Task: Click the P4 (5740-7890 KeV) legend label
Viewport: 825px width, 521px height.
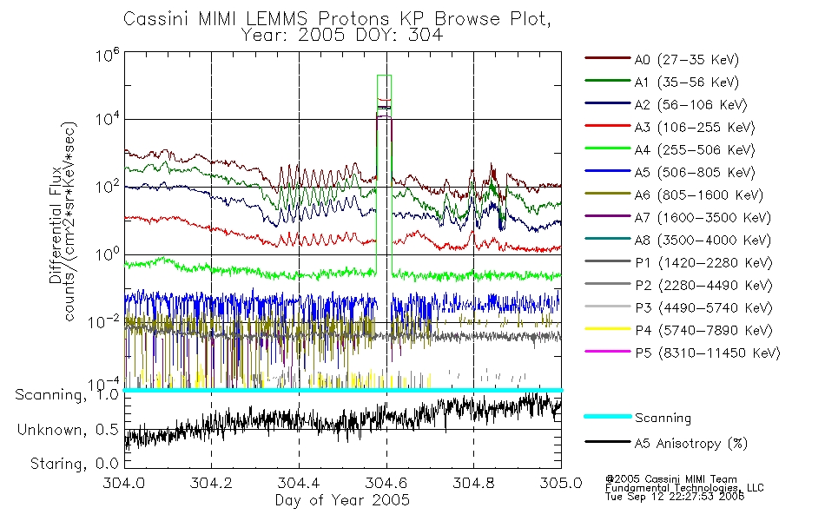Action: tap(703, 331)
